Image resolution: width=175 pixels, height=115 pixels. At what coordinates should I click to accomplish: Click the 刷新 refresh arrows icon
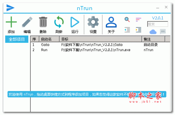tap(59, 22)
